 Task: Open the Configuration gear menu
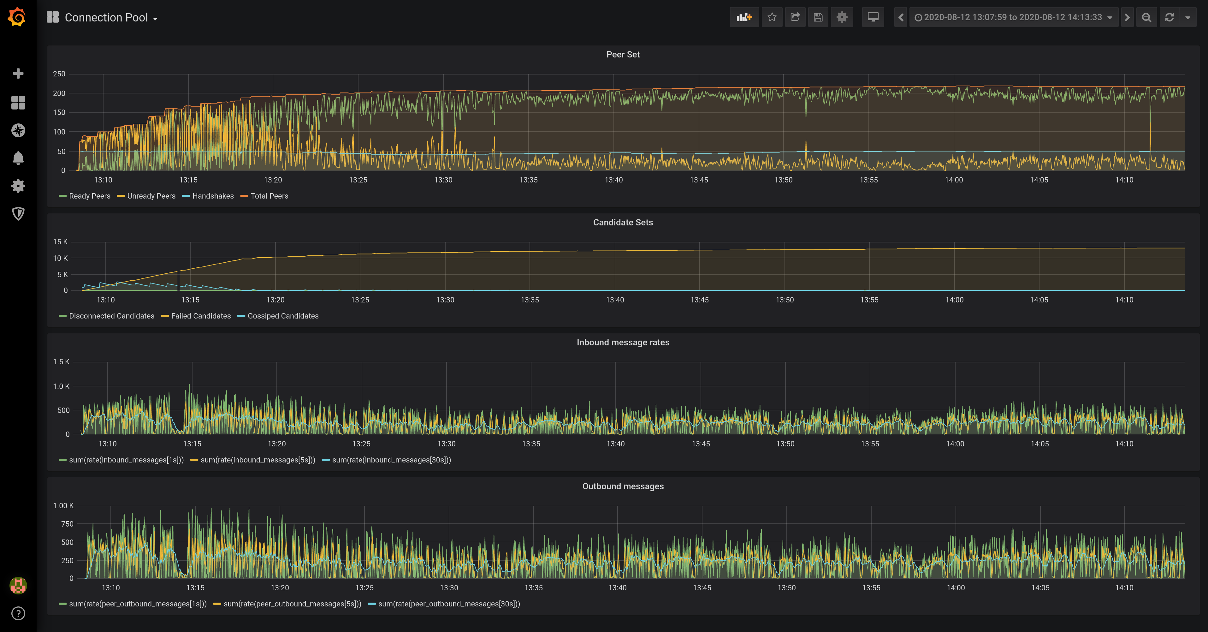(x=18, y=186)
